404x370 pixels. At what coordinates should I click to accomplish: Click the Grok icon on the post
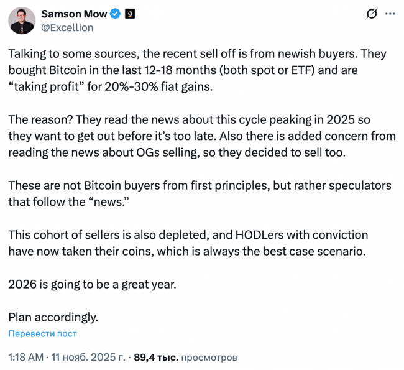click(372, 14)
